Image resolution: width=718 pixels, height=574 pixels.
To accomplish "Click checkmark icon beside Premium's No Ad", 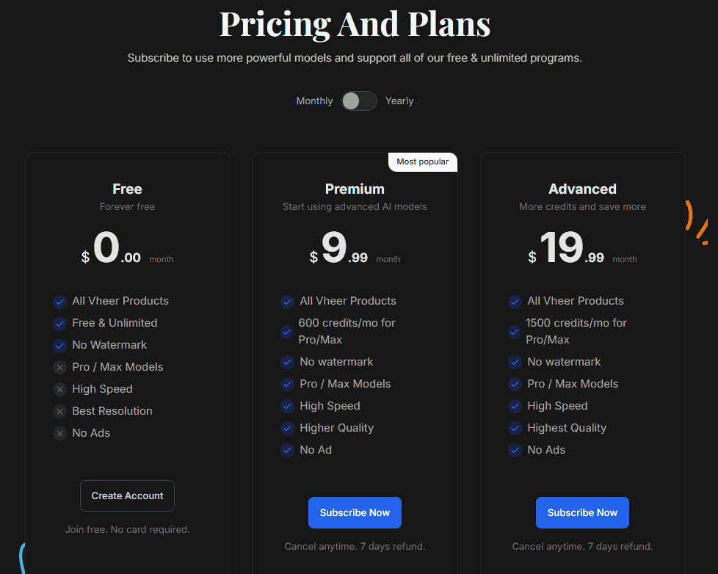I will [288, 450].
